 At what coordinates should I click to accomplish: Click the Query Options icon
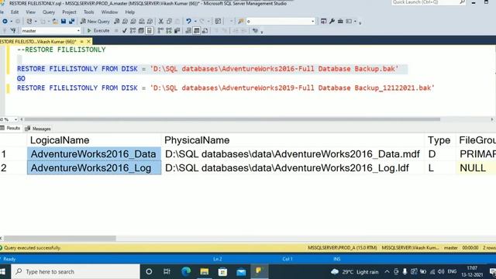pyautogui.click(x=141, y=31)
